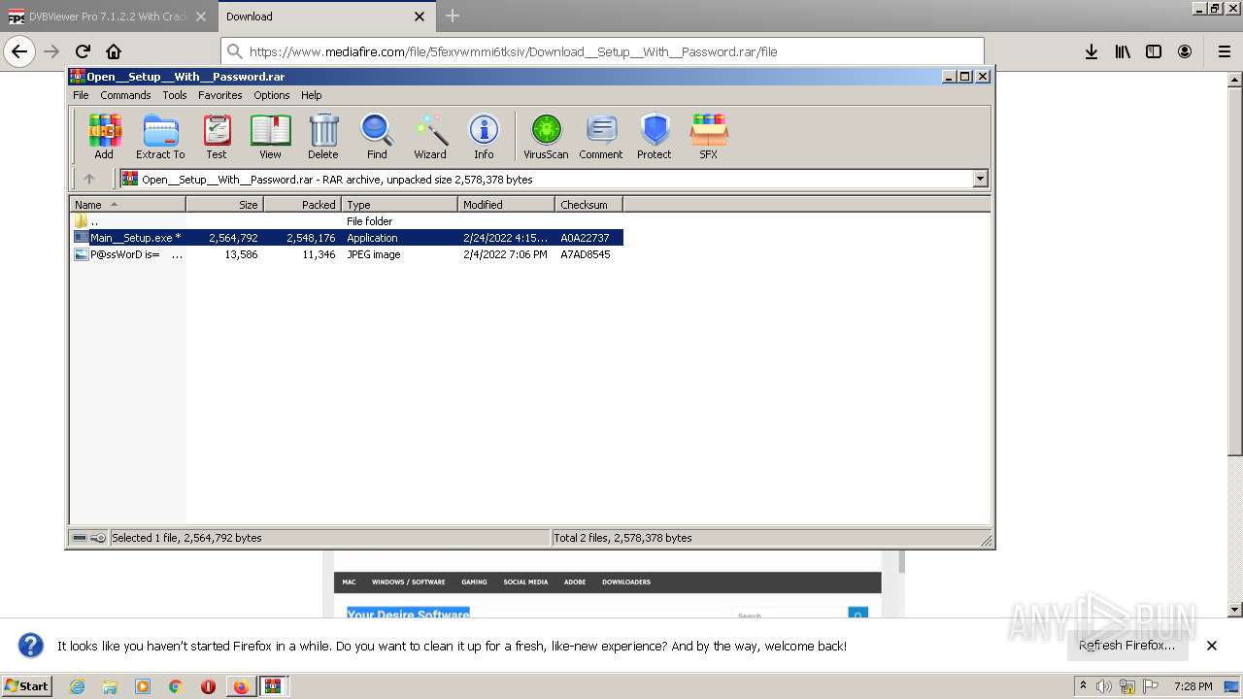
Task: Click the Firefox URL address bar
Action: tap(602, 51)
